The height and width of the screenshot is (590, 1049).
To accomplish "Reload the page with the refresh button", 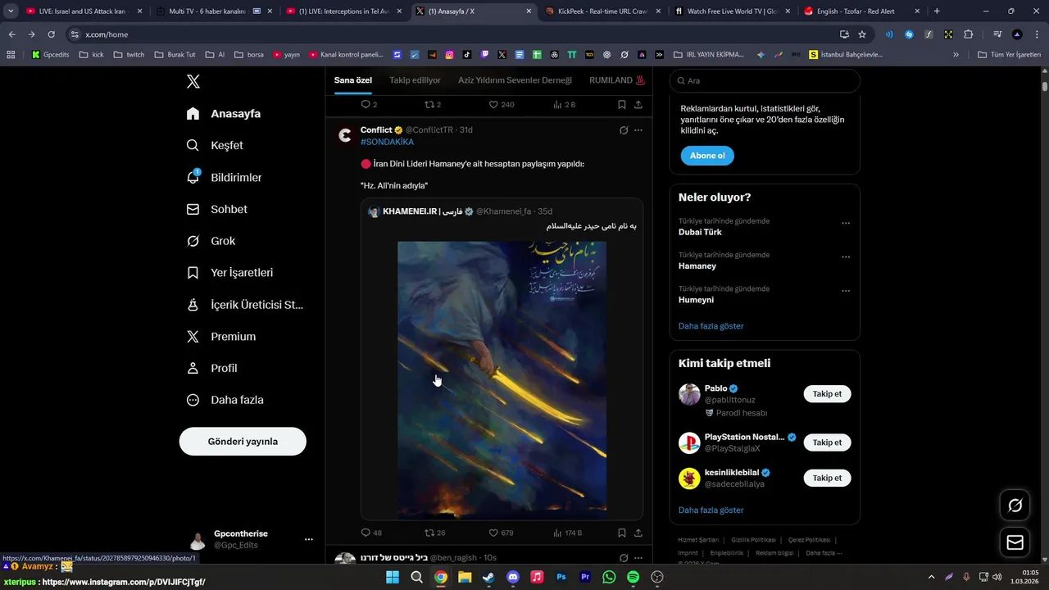I will pyautogui.click(x=51, y=34).
